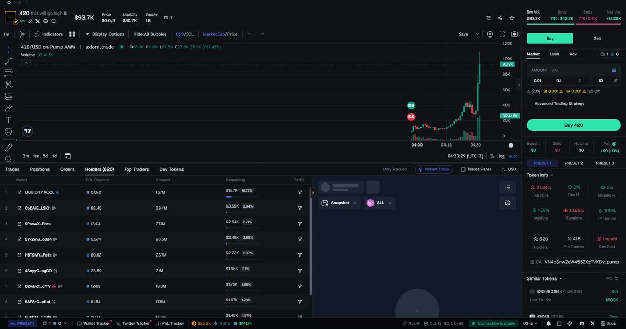
Task: Toggle MarketCap/Price chart display
Action: pos(220,34)
